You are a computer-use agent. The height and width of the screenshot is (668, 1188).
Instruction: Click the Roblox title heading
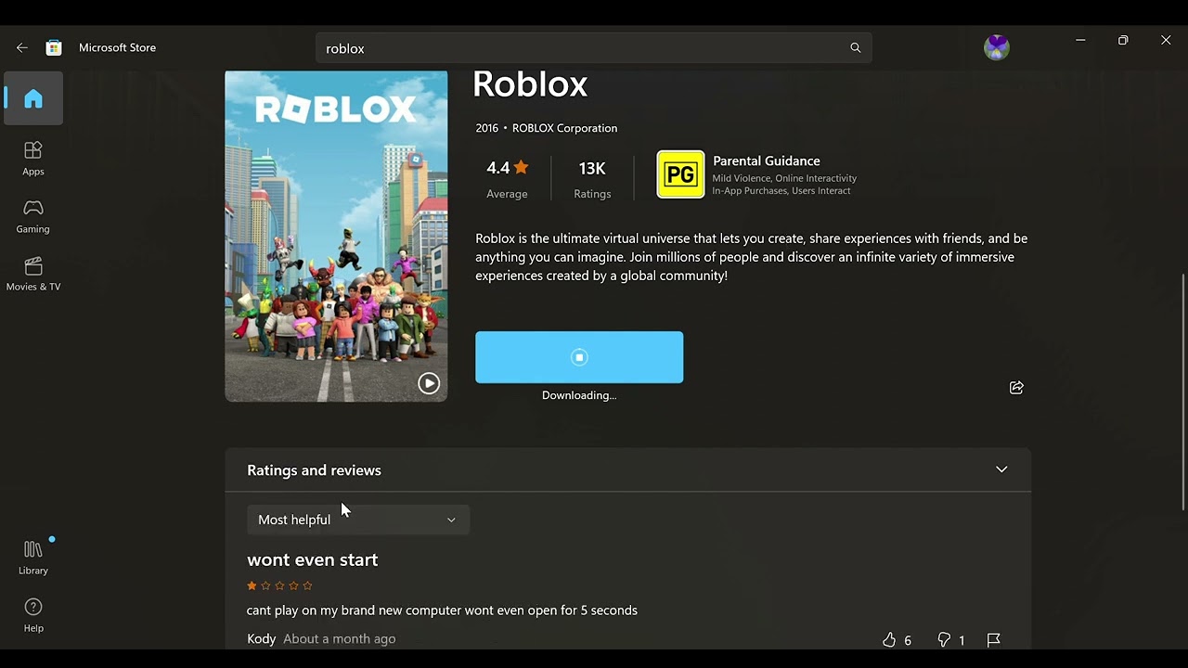[x=530, y=84]
